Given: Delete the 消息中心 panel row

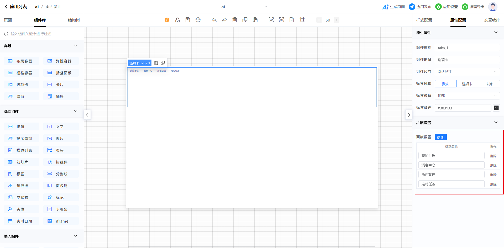Looking at the screenshot, I should coord(493,165).
